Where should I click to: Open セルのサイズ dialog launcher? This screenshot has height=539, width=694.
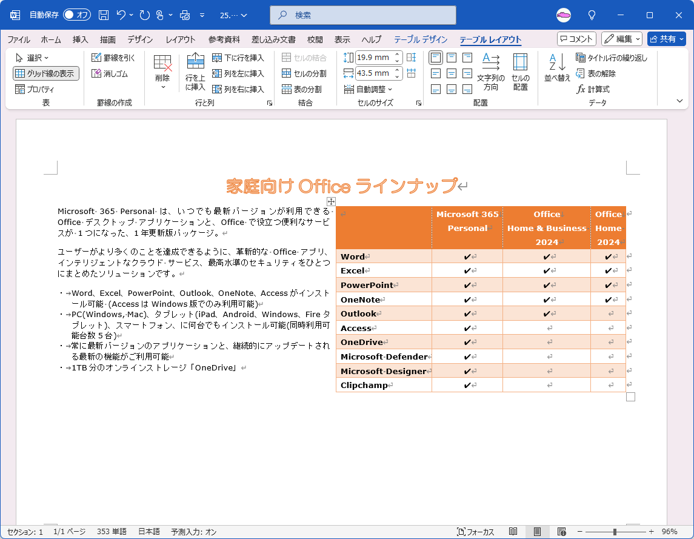pos(419,102)
